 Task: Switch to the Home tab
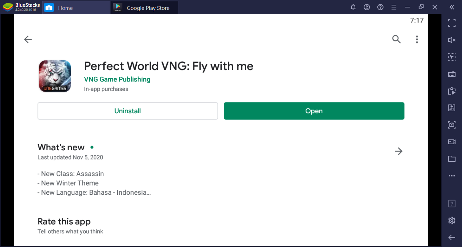[75, 8]
